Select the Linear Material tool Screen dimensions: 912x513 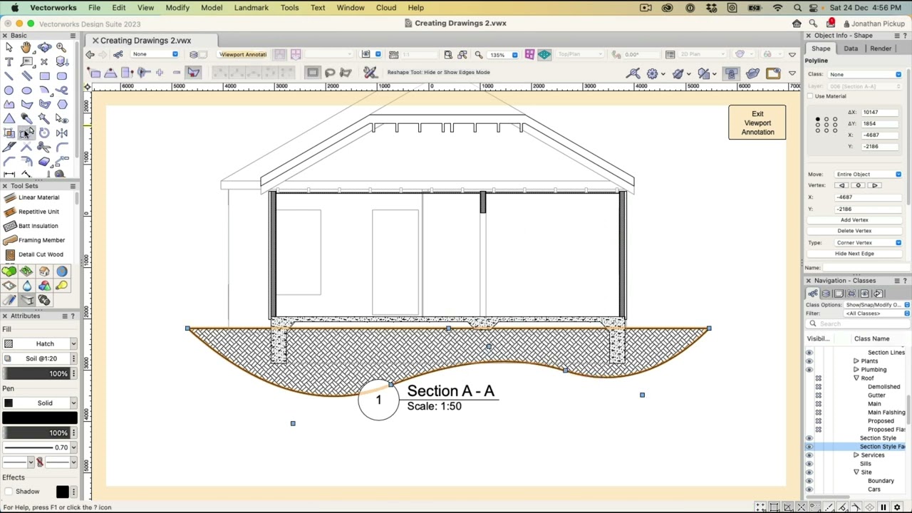(38, 197)
